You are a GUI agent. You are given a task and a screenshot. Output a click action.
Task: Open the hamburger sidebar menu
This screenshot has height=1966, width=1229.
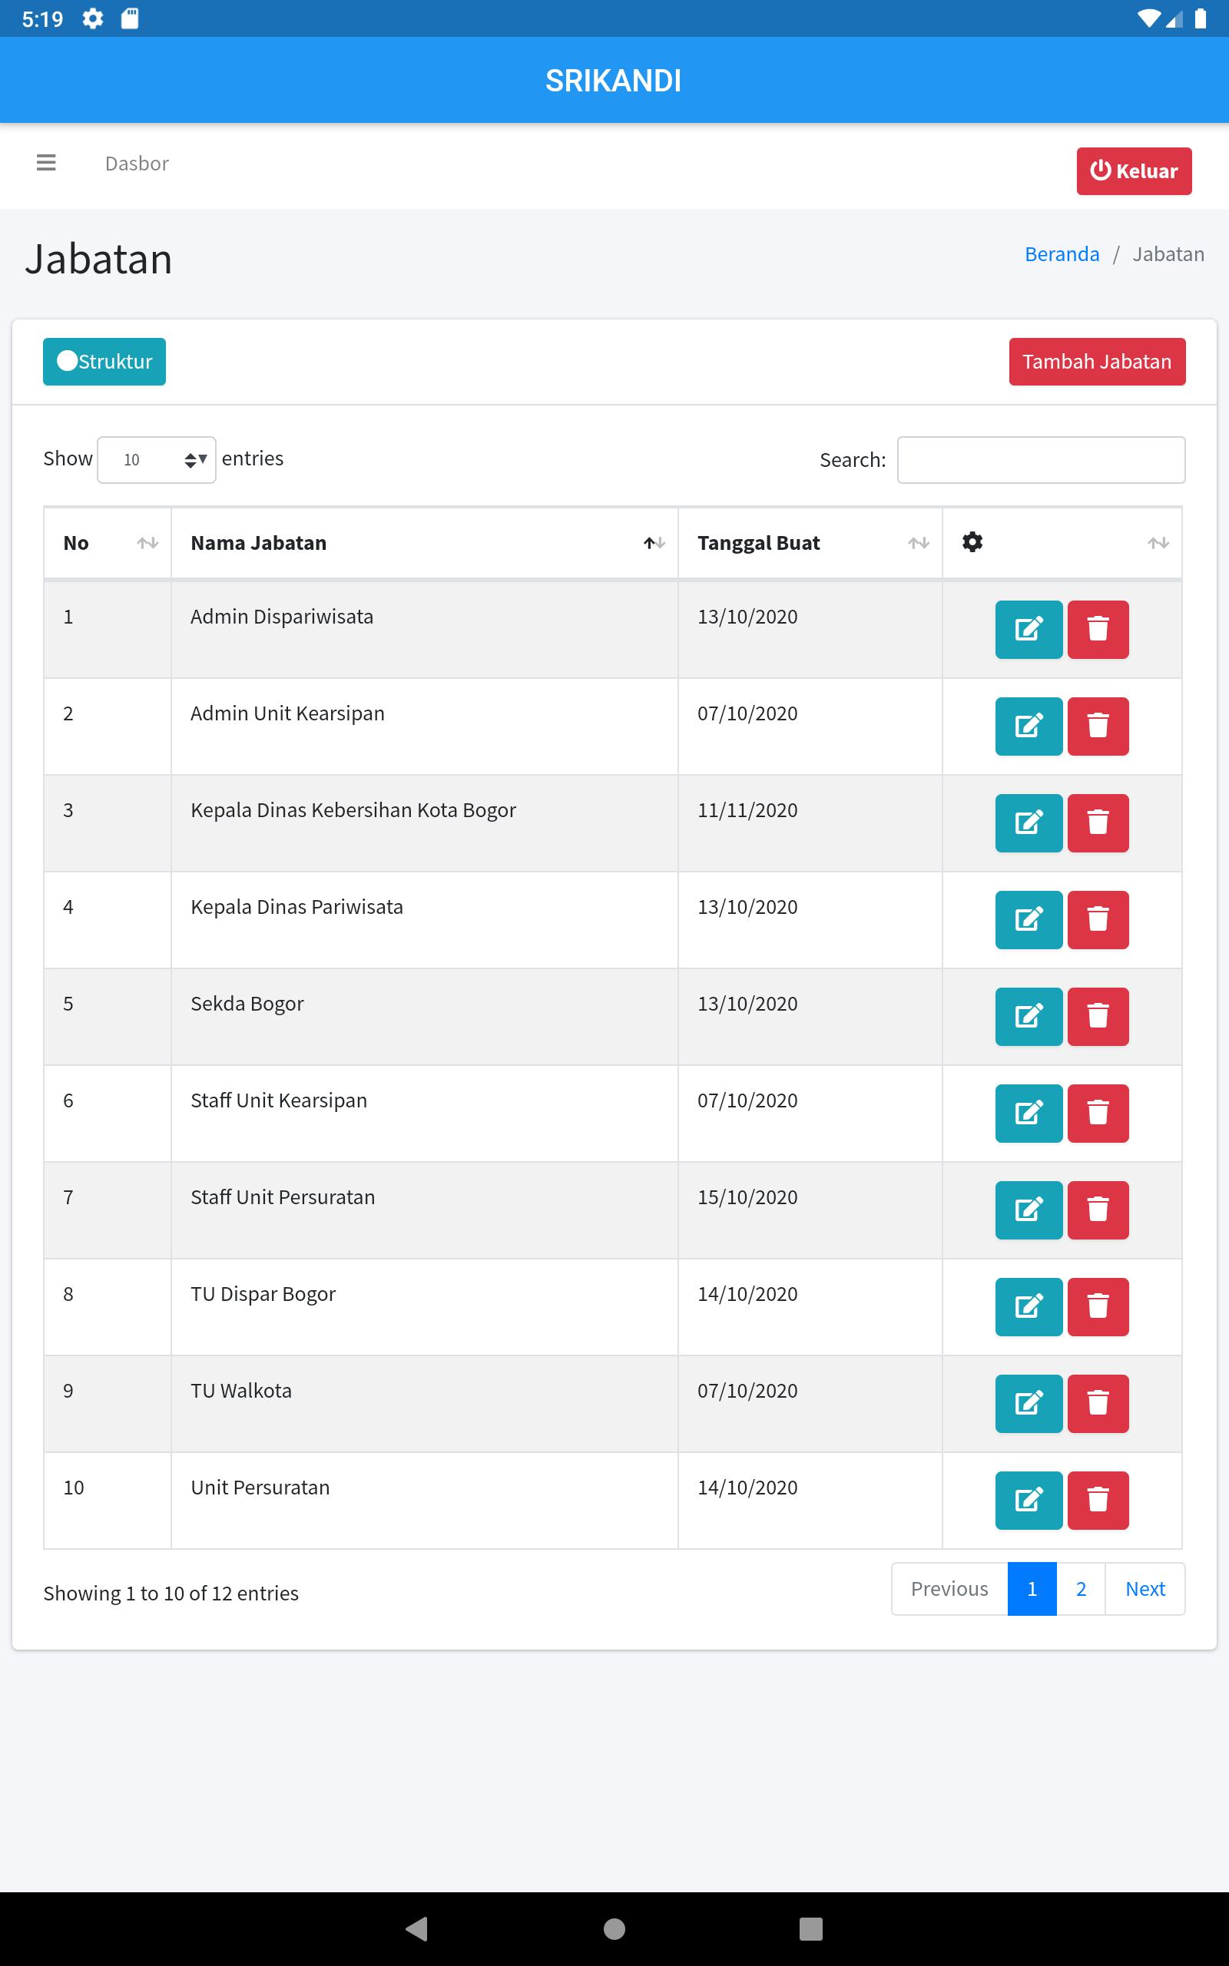[46, 164]
